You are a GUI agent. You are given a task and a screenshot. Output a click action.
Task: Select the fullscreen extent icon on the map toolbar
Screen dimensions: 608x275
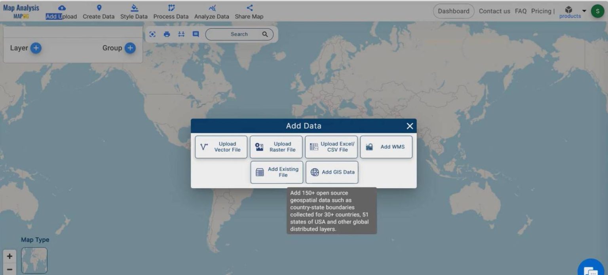(152, 34)
